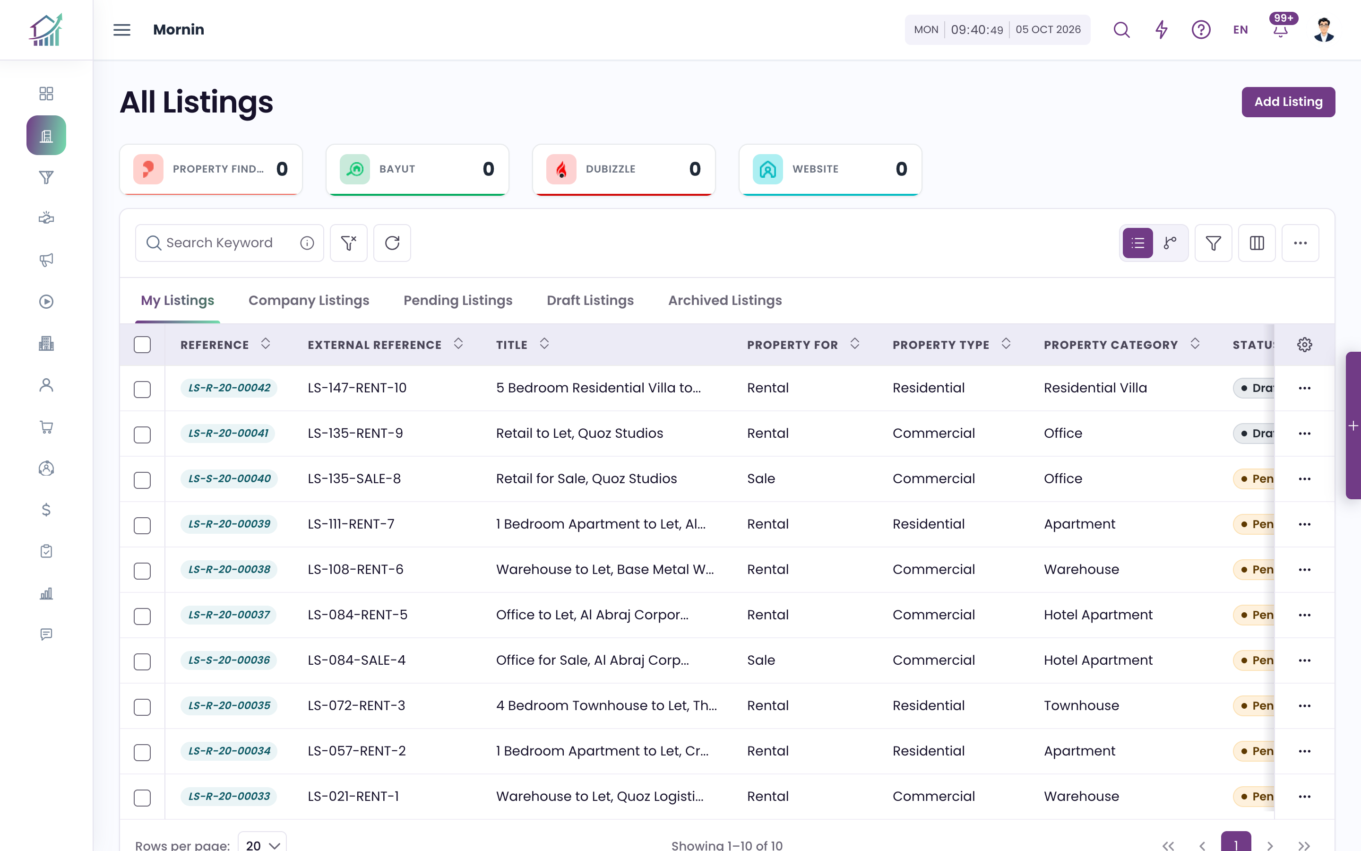This screenshot has height=851, width=1361.
Task: Open row actions menu for LS-R-20-00042
Action: pos(1304,388)
